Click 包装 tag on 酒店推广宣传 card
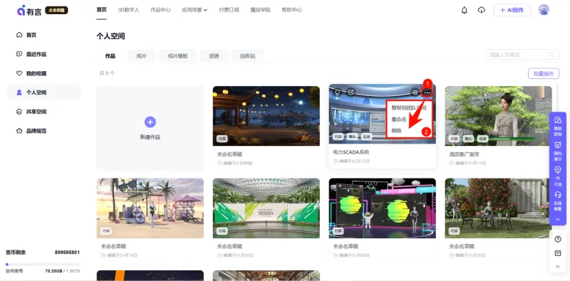 (x=482, y=139)
